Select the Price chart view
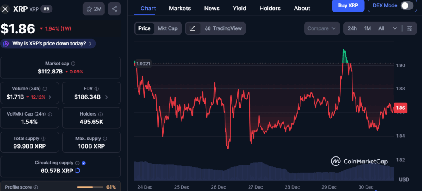The width and height of the screenshot is (422, 191). coord(144,28)
